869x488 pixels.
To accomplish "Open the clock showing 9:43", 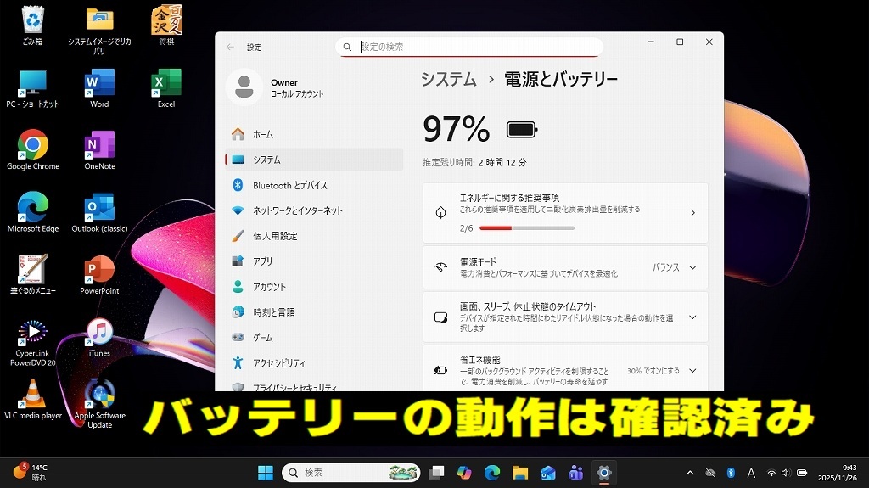I will click(x=837, y=473).
